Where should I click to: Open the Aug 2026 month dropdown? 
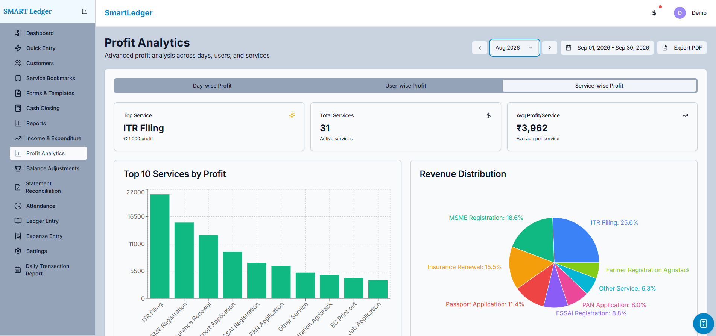[x=514, y=48]
